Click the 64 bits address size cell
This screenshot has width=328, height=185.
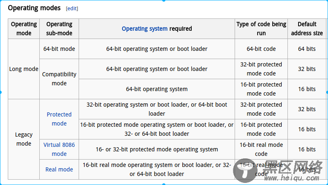click(307, 49)
